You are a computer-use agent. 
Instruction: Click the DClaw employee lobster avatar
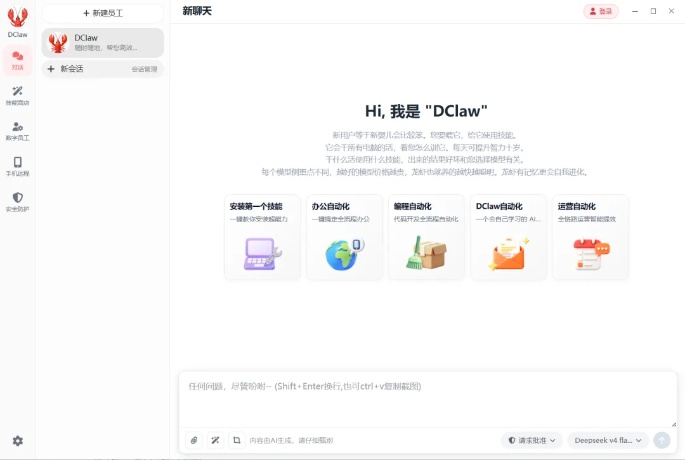point(58,43)
